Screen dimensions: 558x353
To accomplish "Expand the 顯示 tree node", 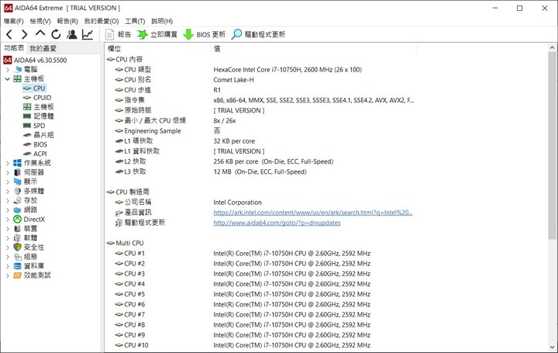I will tap(8, 182).
